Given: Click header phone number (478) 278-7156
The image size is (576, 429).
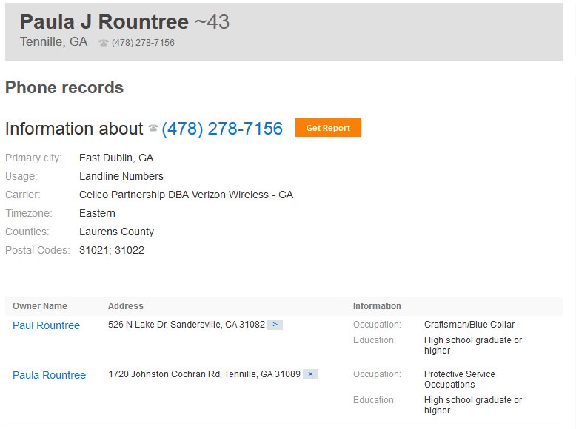Looking at the screenshot, I should coord(143,43).
